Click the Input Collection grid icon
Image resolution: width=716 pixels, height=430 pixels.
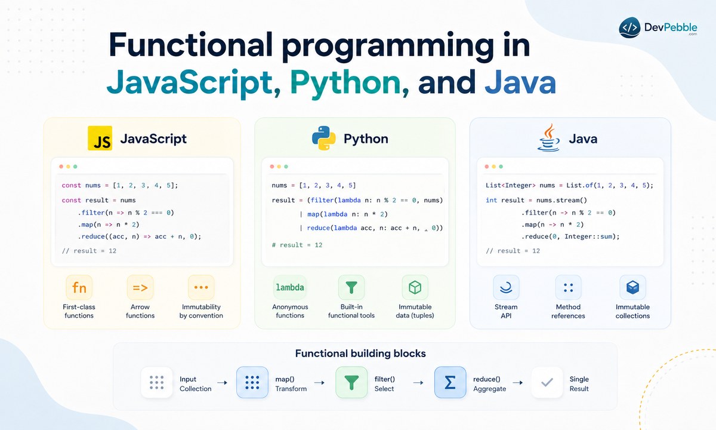tap(157, 382)
